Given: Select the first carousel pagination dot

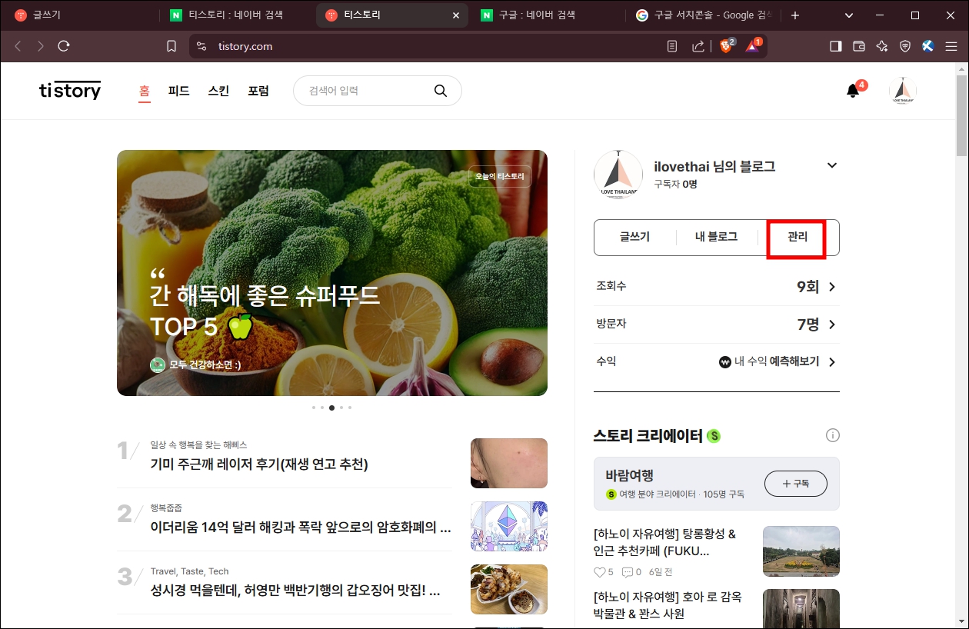Looking at the screenshot, I should (314, 408).
